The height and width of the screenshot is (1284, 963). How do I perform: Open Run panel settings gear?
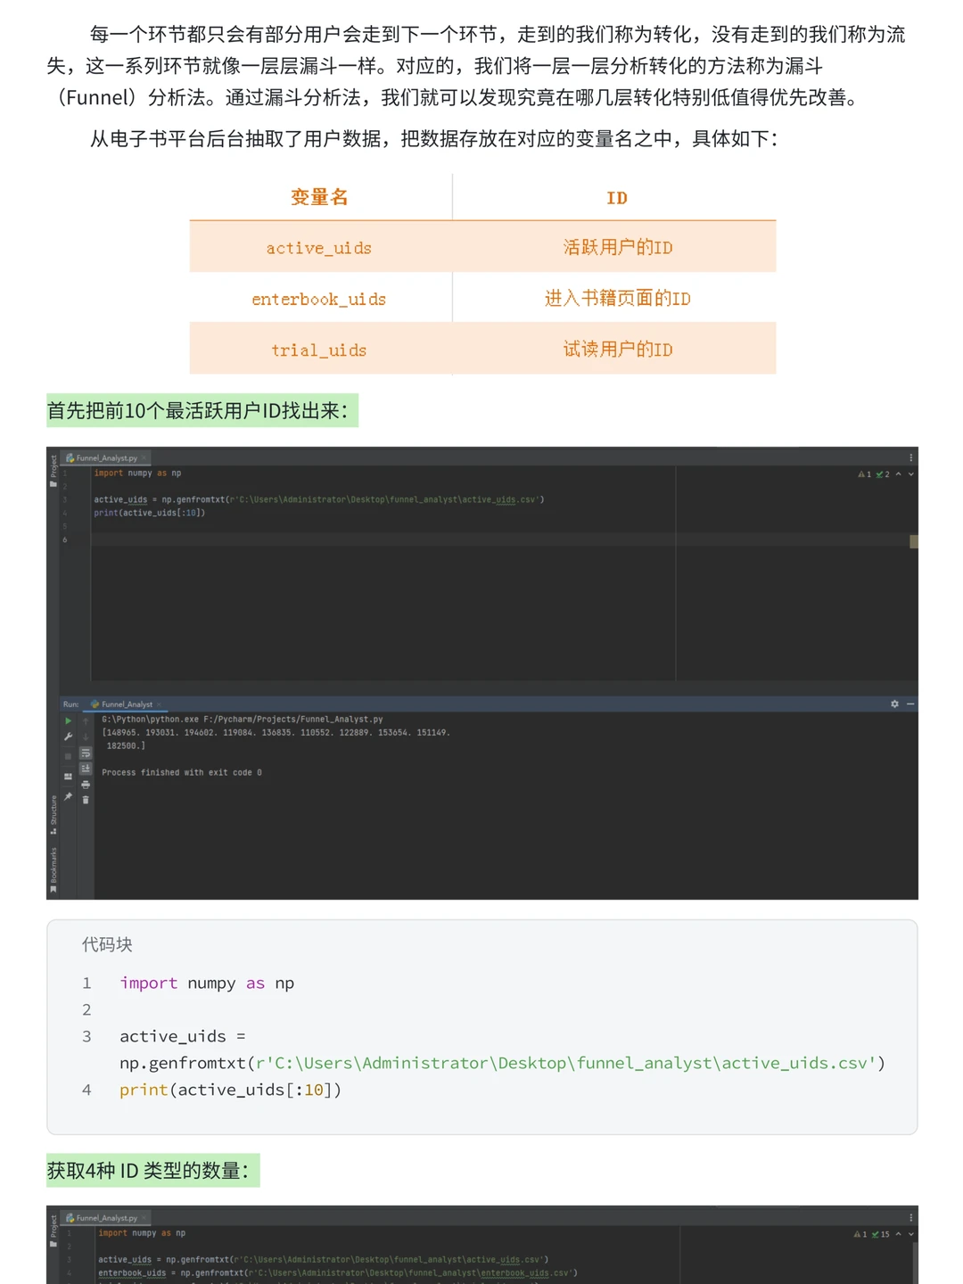pyautogui.click(x=894, y=704)
